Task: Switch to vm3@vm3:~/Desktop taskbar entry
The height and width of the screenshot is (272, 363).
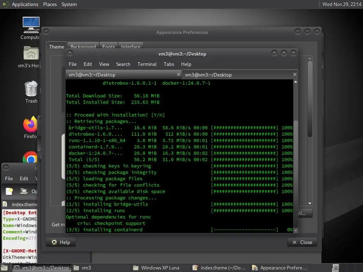Action: pos(42,268)
